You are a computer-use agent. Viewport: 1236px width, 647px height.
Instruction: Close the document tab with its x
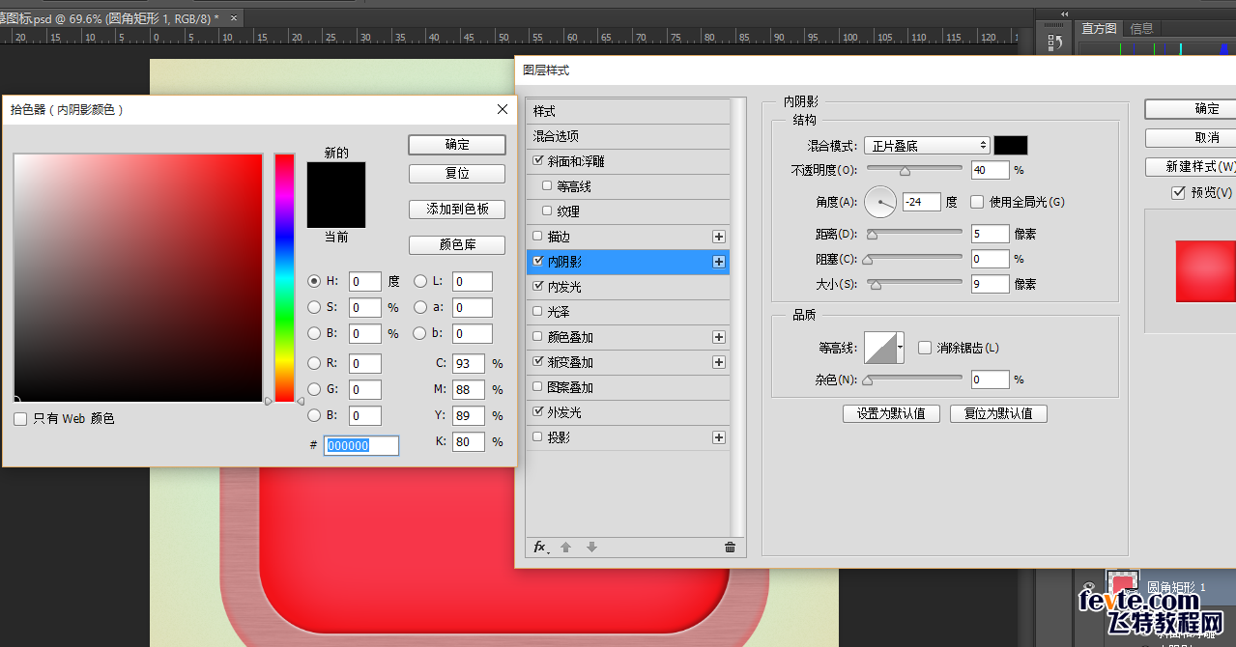pyautogui.click(x=233, y=17)
